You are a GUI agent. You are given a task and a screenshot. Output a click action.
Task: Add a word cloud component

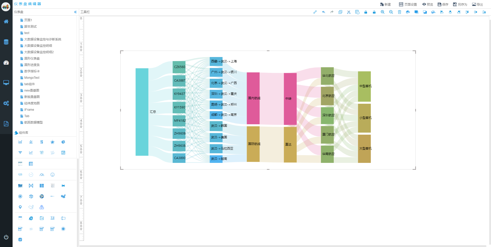click(x=53, y=153)
